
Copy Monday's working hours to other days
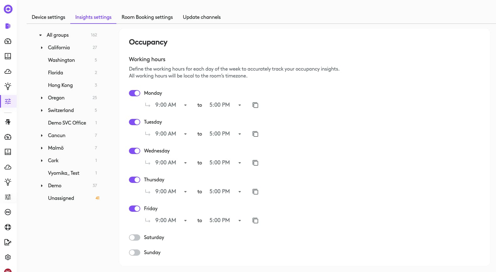coord(255,105)
